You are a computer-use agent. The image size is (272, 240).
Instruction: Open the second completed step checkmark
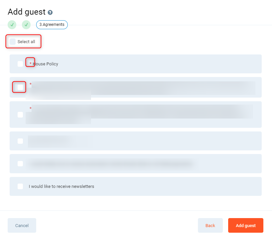26,25
